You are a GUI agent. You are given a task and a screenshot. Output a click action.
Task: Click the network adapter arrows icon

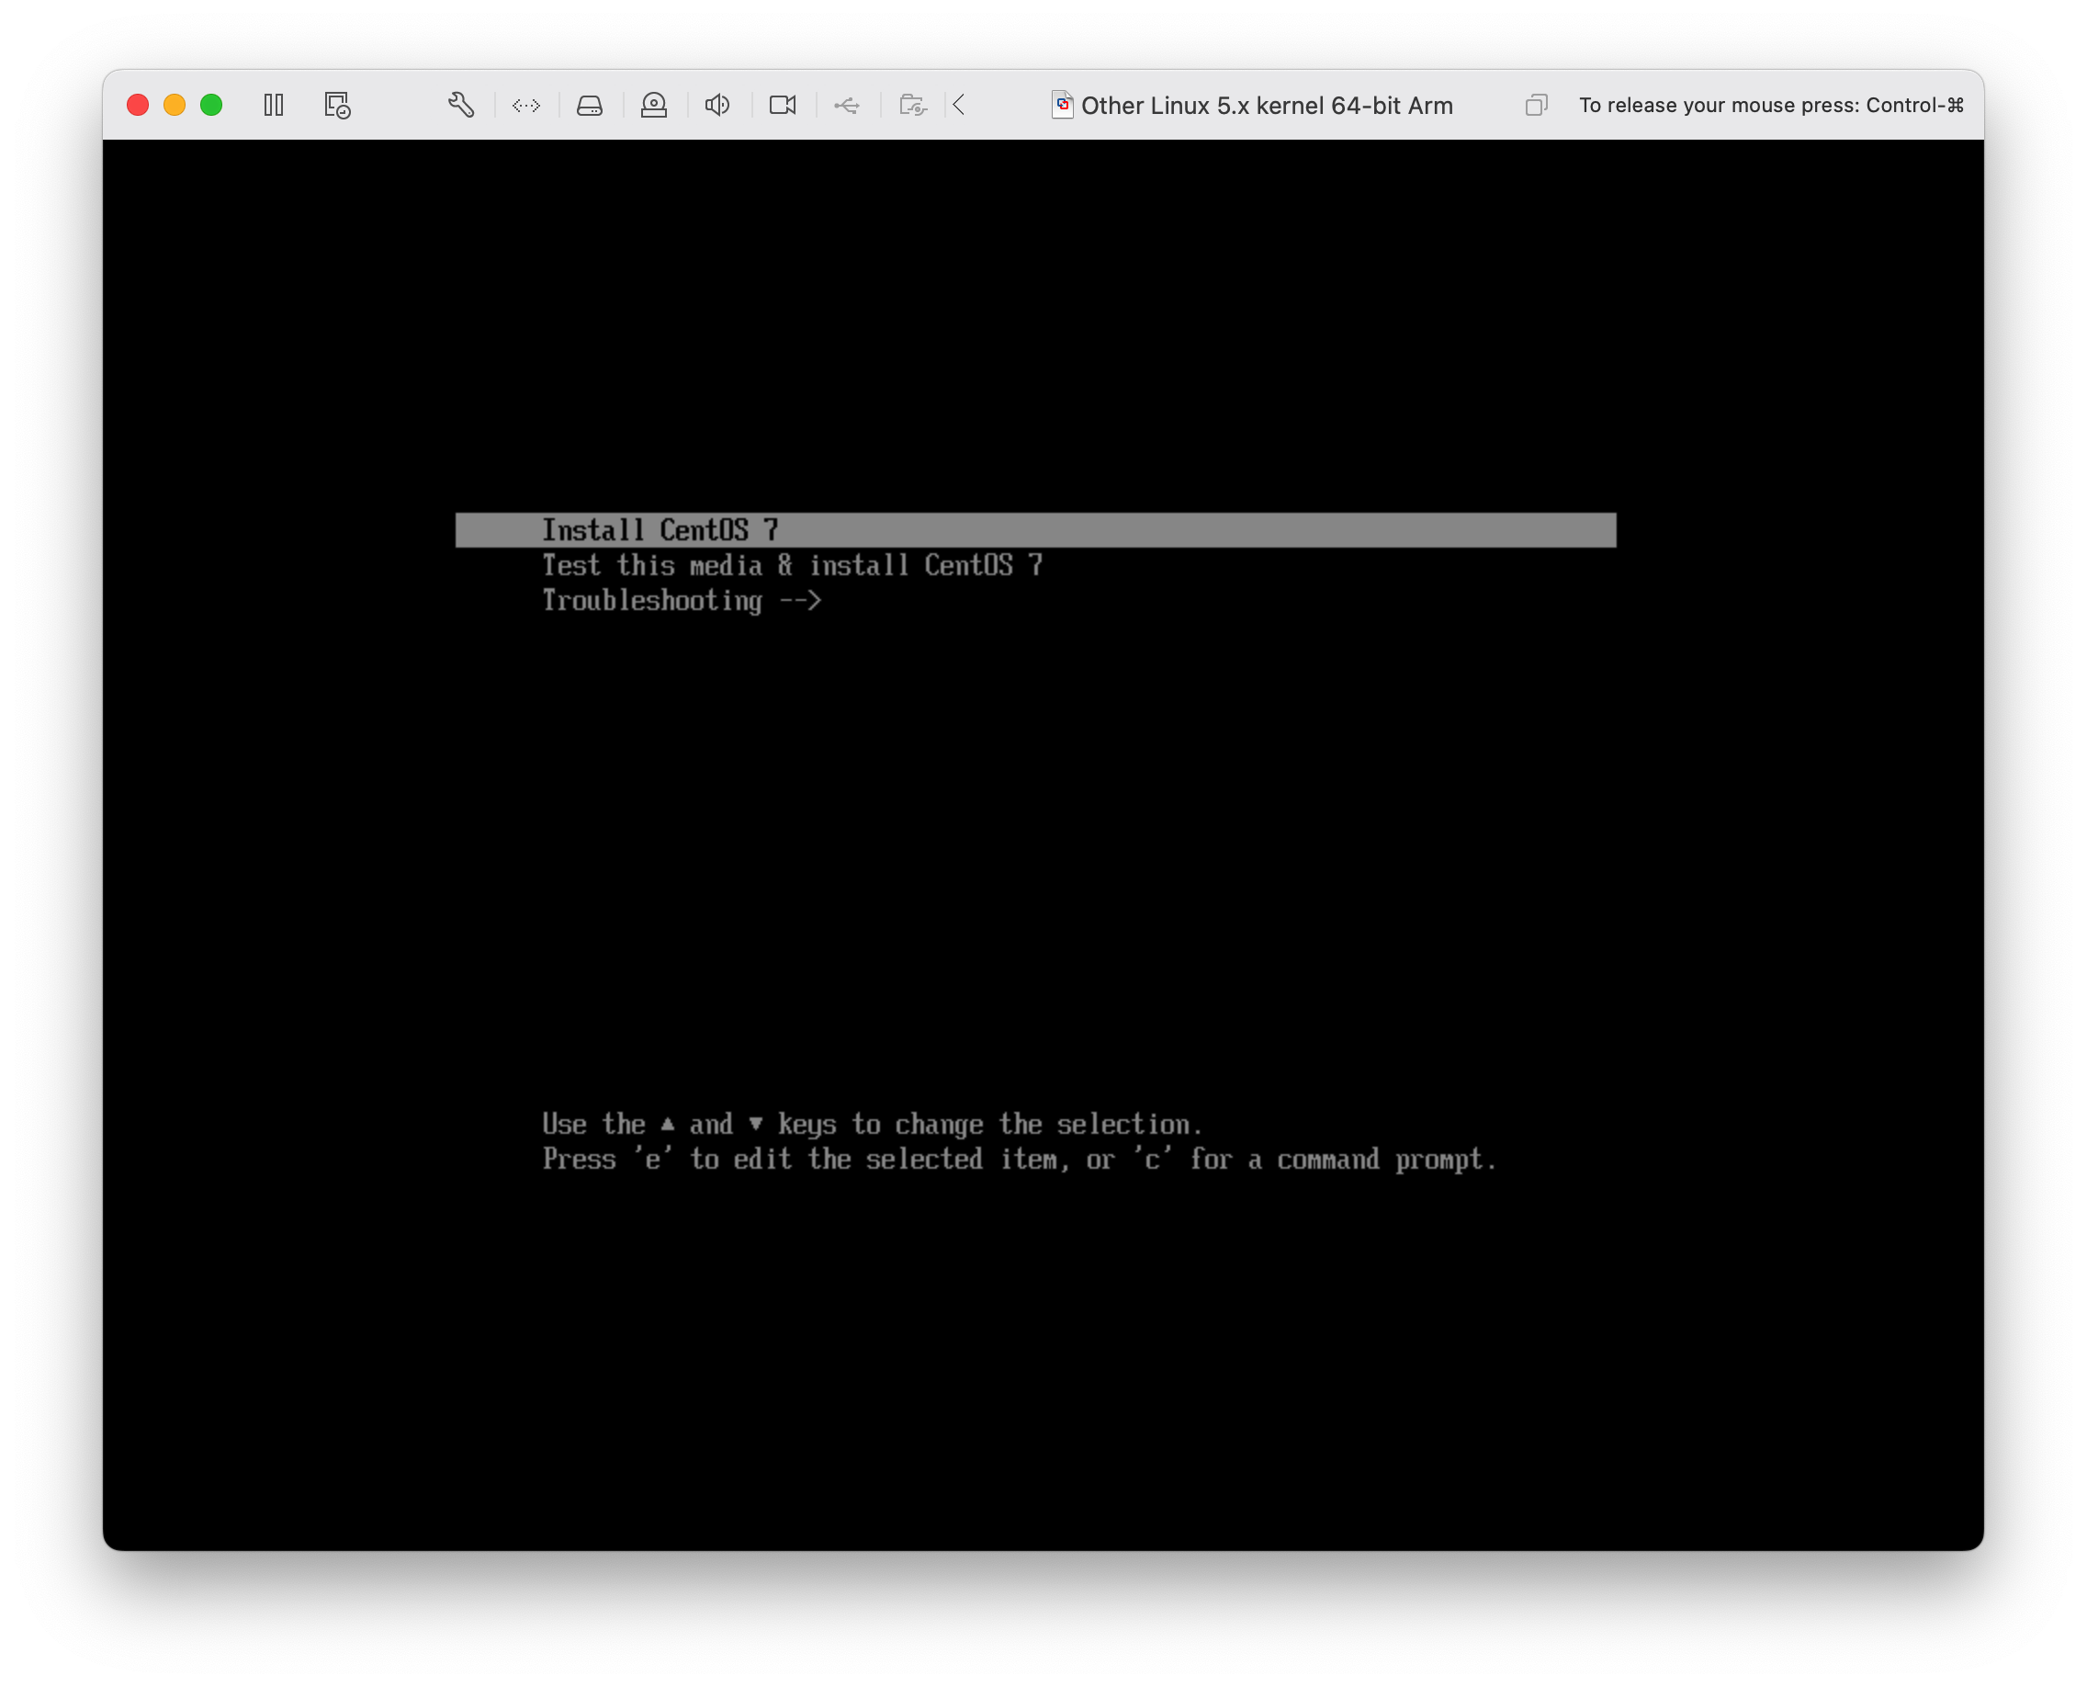tap(525, 105)
